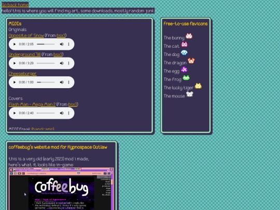The image size is (280, 210).
Task: Play the Underground '98 audio track
Action: pyautogui.click(x=15, y=63)
